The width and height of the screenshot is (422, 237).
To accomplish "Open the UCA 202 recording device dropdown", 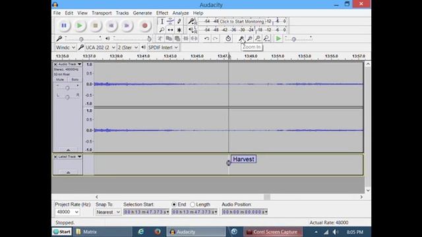I will pyautogui.click(x=100, y=47).
